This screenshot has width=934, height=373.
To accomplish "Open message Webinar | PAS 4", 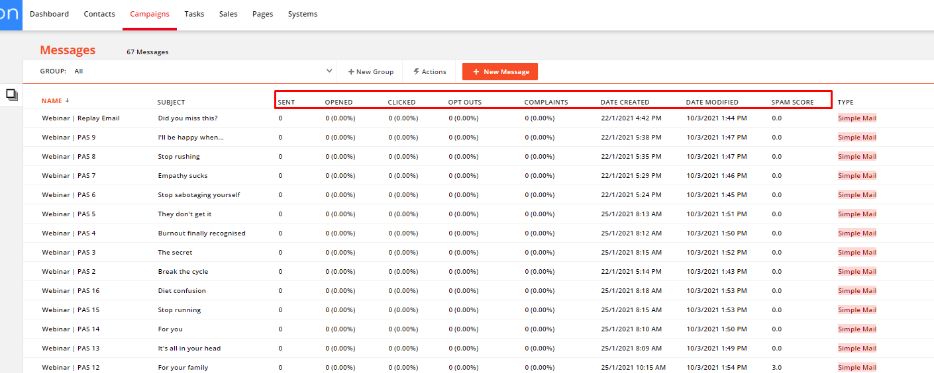I will [x=69, y=233].
